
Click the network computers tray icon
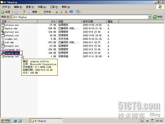tap(142, 121)
